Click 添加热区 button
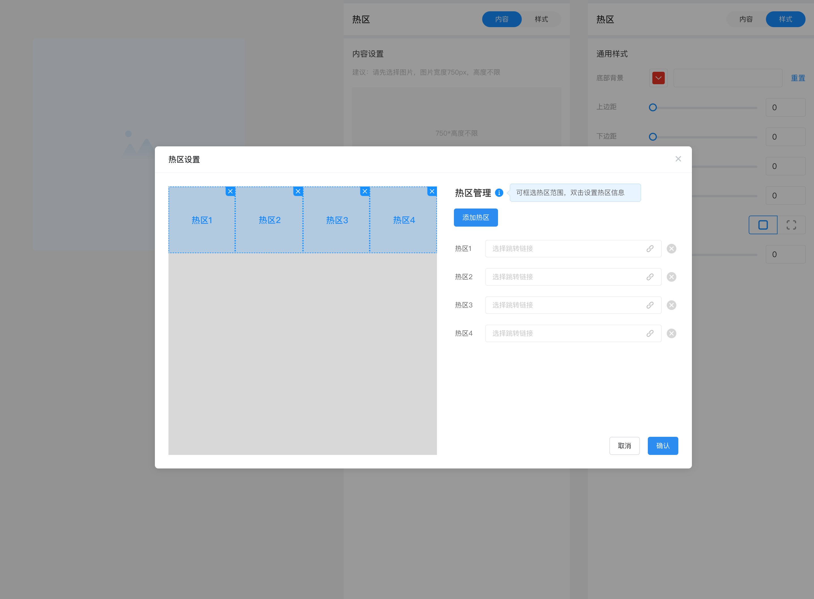Screen dimensions: 814x599 pyautogui.click(x=476, y=218)
